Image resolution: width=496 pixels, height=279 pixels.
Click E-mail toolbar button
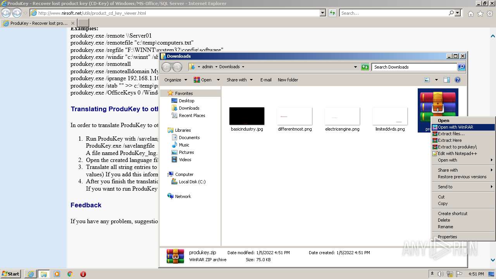pyautogui.click(x=266, y=80)
